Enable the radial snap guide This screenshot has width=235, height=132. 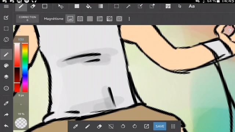(109, 19)
